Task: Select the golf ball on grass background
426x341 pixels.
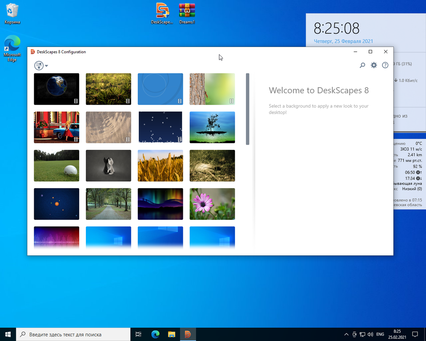Action: [x=56, y=166]
